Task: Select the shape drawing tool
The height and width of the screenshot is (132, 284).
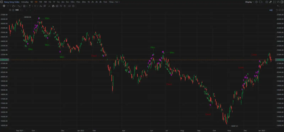Action: pyautogui.click(x=13, y=6)
